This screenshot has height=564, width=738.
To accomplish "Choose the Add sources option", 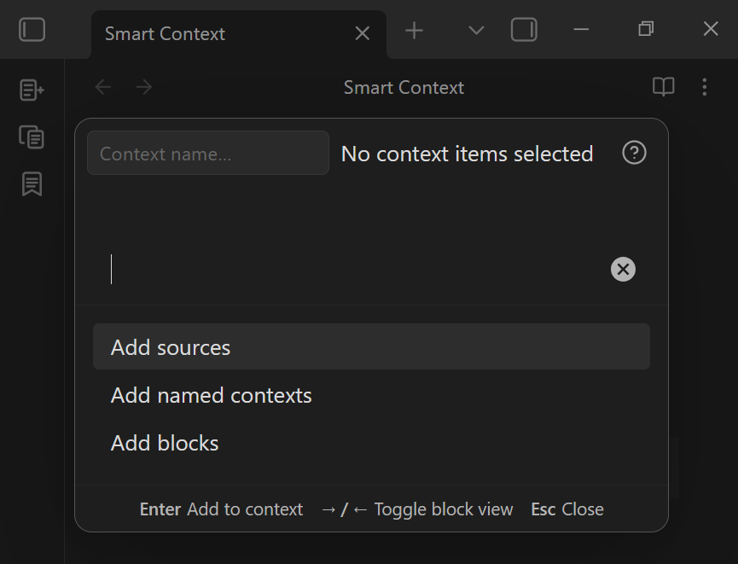I will click(x=371, y=347).
